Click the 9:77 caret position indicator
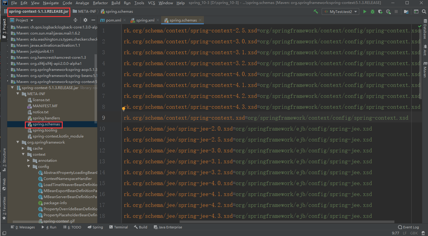This screenshot has height=236, width=428. pos(395,233)
